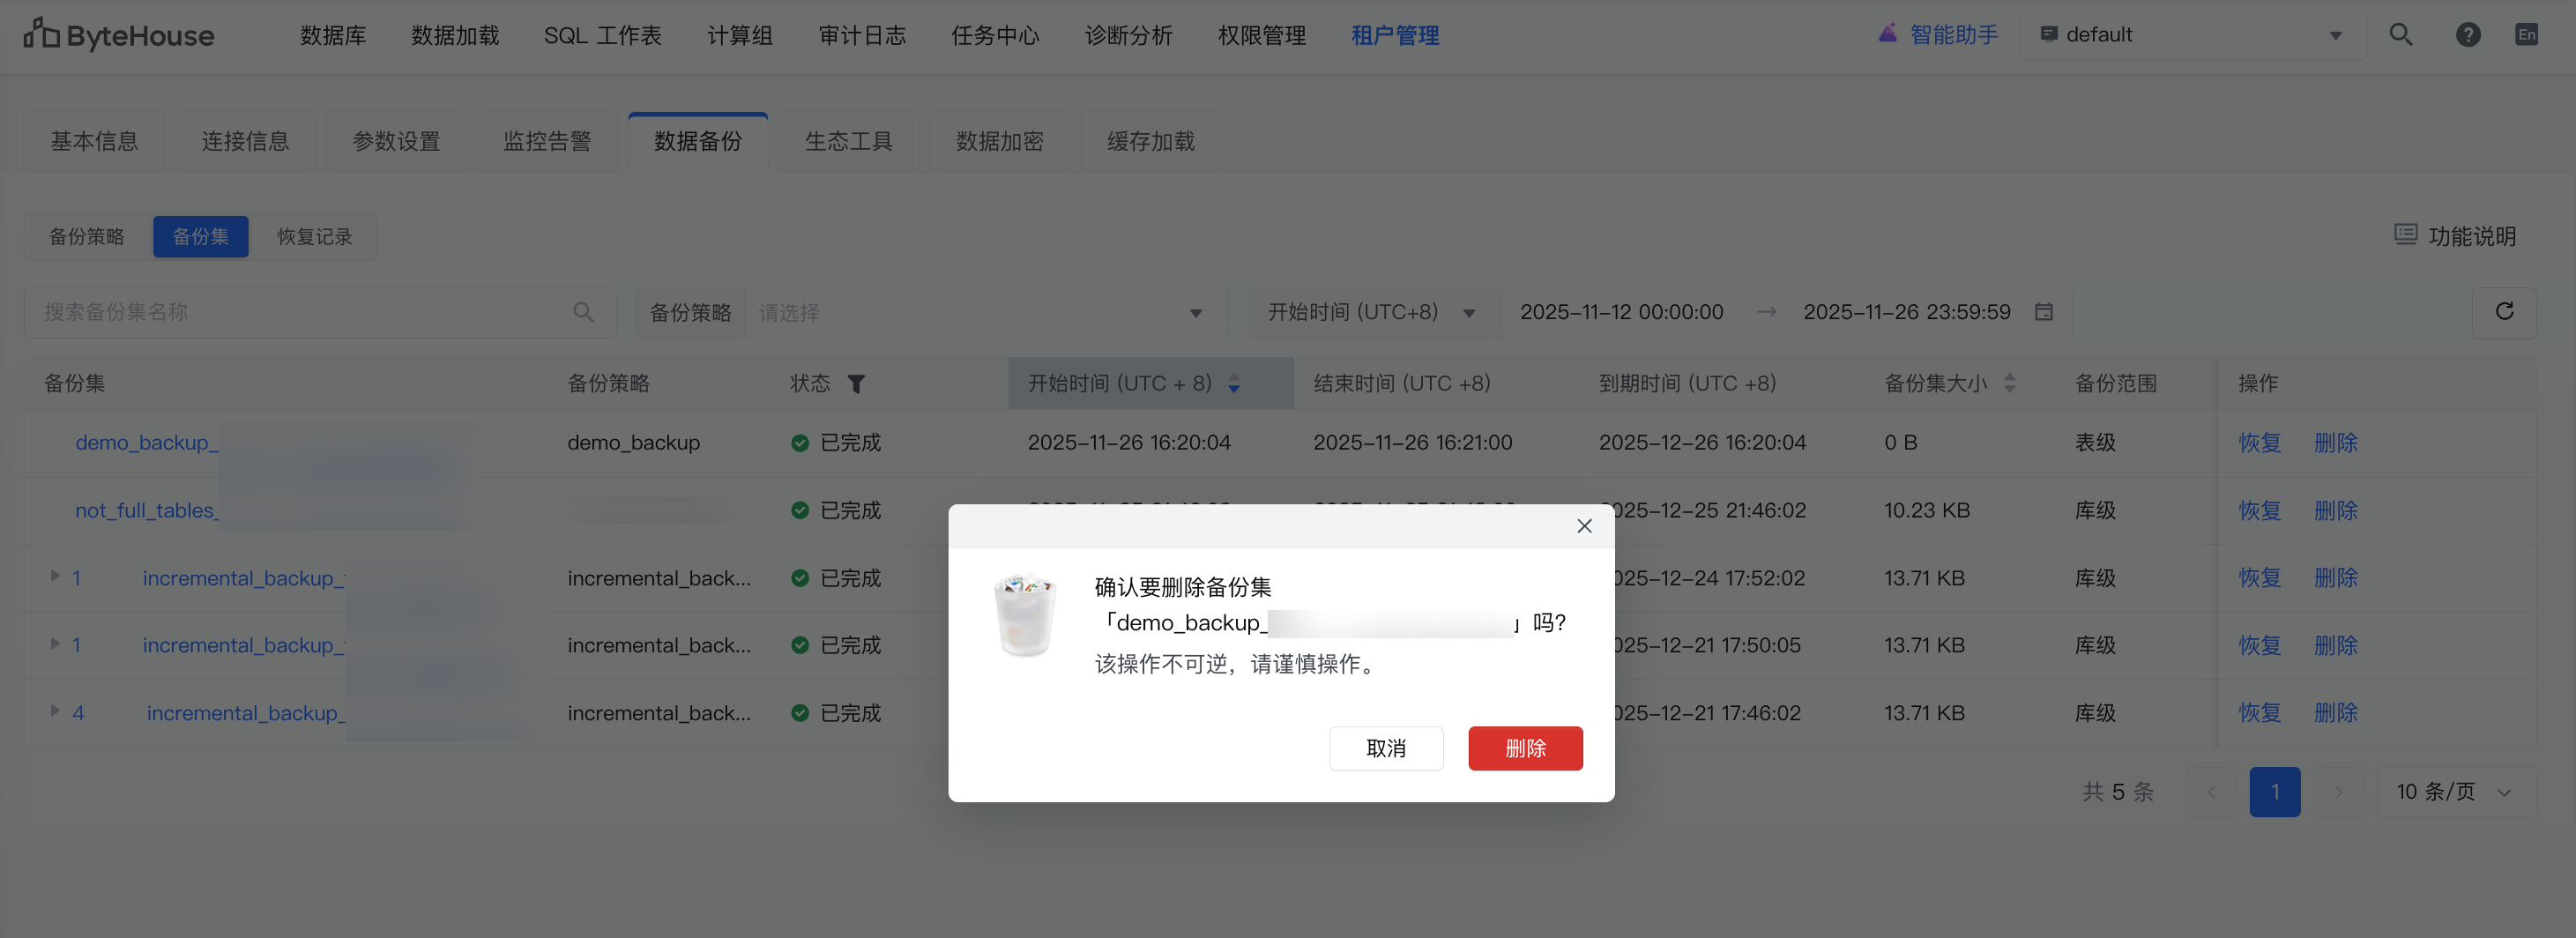Image resolution: width=2576 pixels, height=938 pixels.
Task: Select the 数据备份 tab
Action: 698,142
